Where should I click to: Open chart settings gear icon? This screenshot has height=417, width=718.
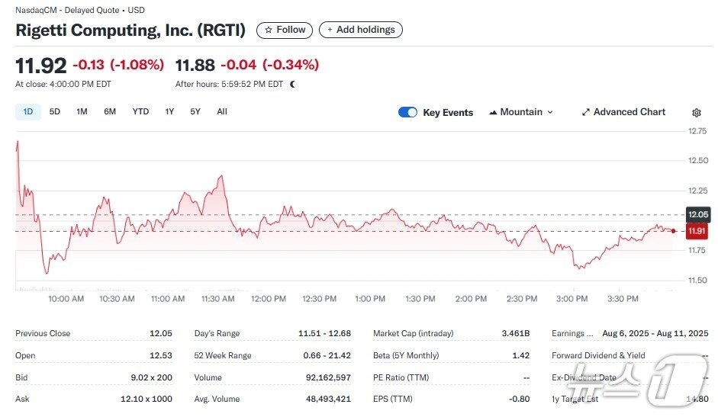pyautogui.click(x=696, y=113)
